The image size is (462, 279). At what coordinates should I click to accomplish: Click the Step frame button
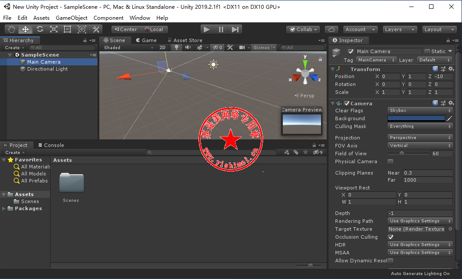pos(235,29)
